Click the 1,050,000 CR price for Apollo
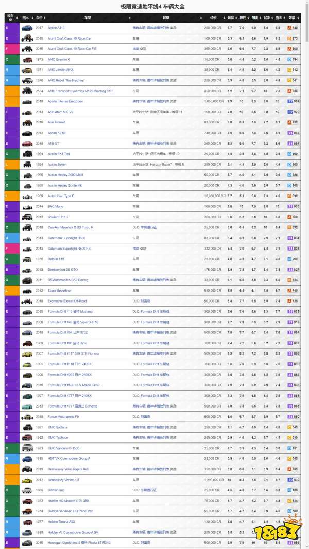The height and width of the screenshot is (549, 309). coord(214,101)
